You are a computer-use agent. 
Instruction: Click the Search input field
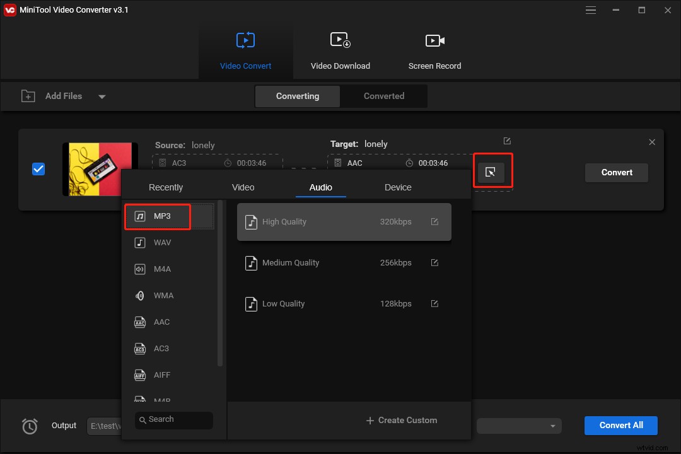(173, 420)
